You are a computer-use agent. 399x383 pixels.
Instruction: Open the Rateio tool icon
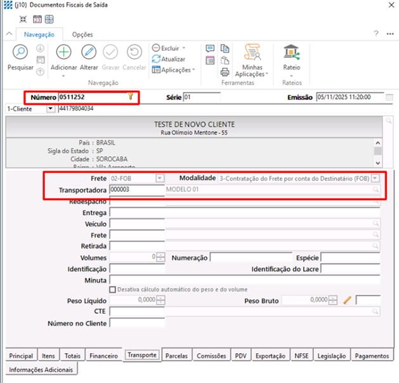pyautogui.click(x=292, y=52)
